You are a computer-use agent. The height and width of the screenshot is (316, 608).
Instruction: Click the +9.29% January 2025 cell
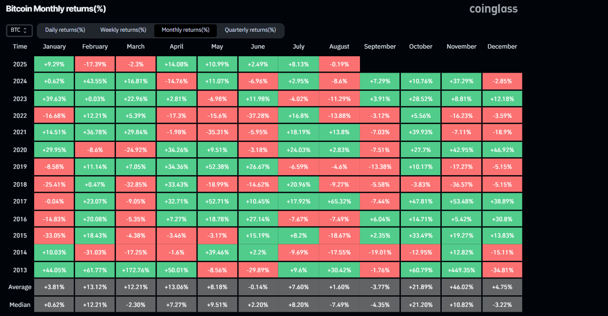point(54,63)
